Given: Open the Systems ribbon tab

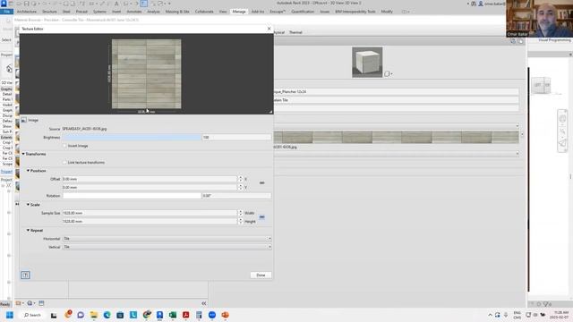Looking at the screenshot, I should click(99, 12).
